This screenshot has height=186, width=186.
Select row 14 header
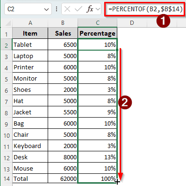pos(6,179)
